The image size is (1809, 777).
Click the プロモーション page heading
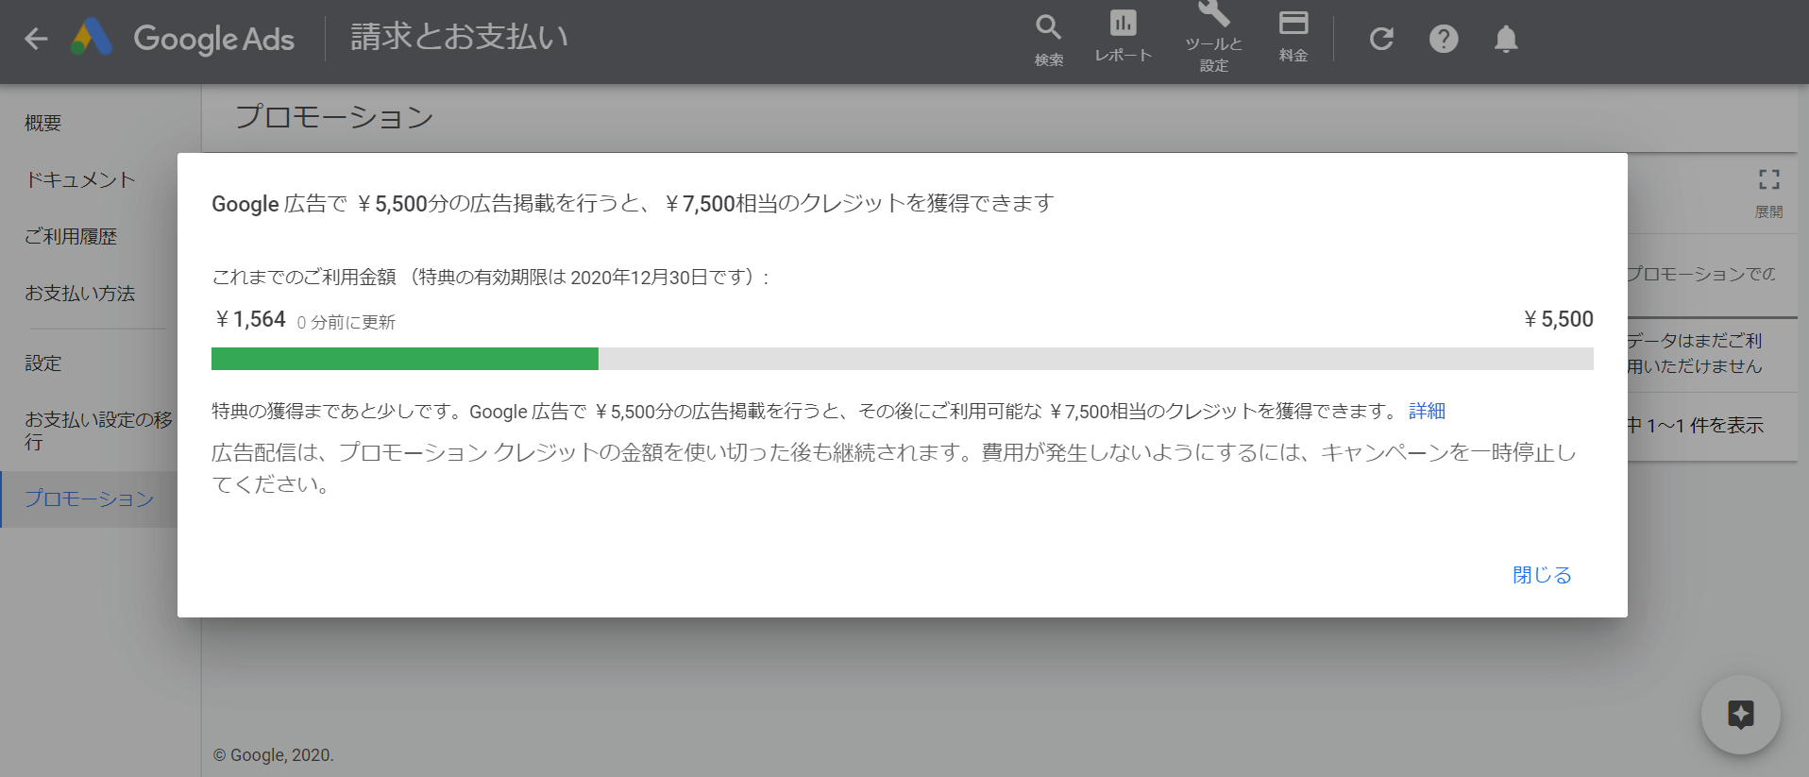click(x=334, y=117)
